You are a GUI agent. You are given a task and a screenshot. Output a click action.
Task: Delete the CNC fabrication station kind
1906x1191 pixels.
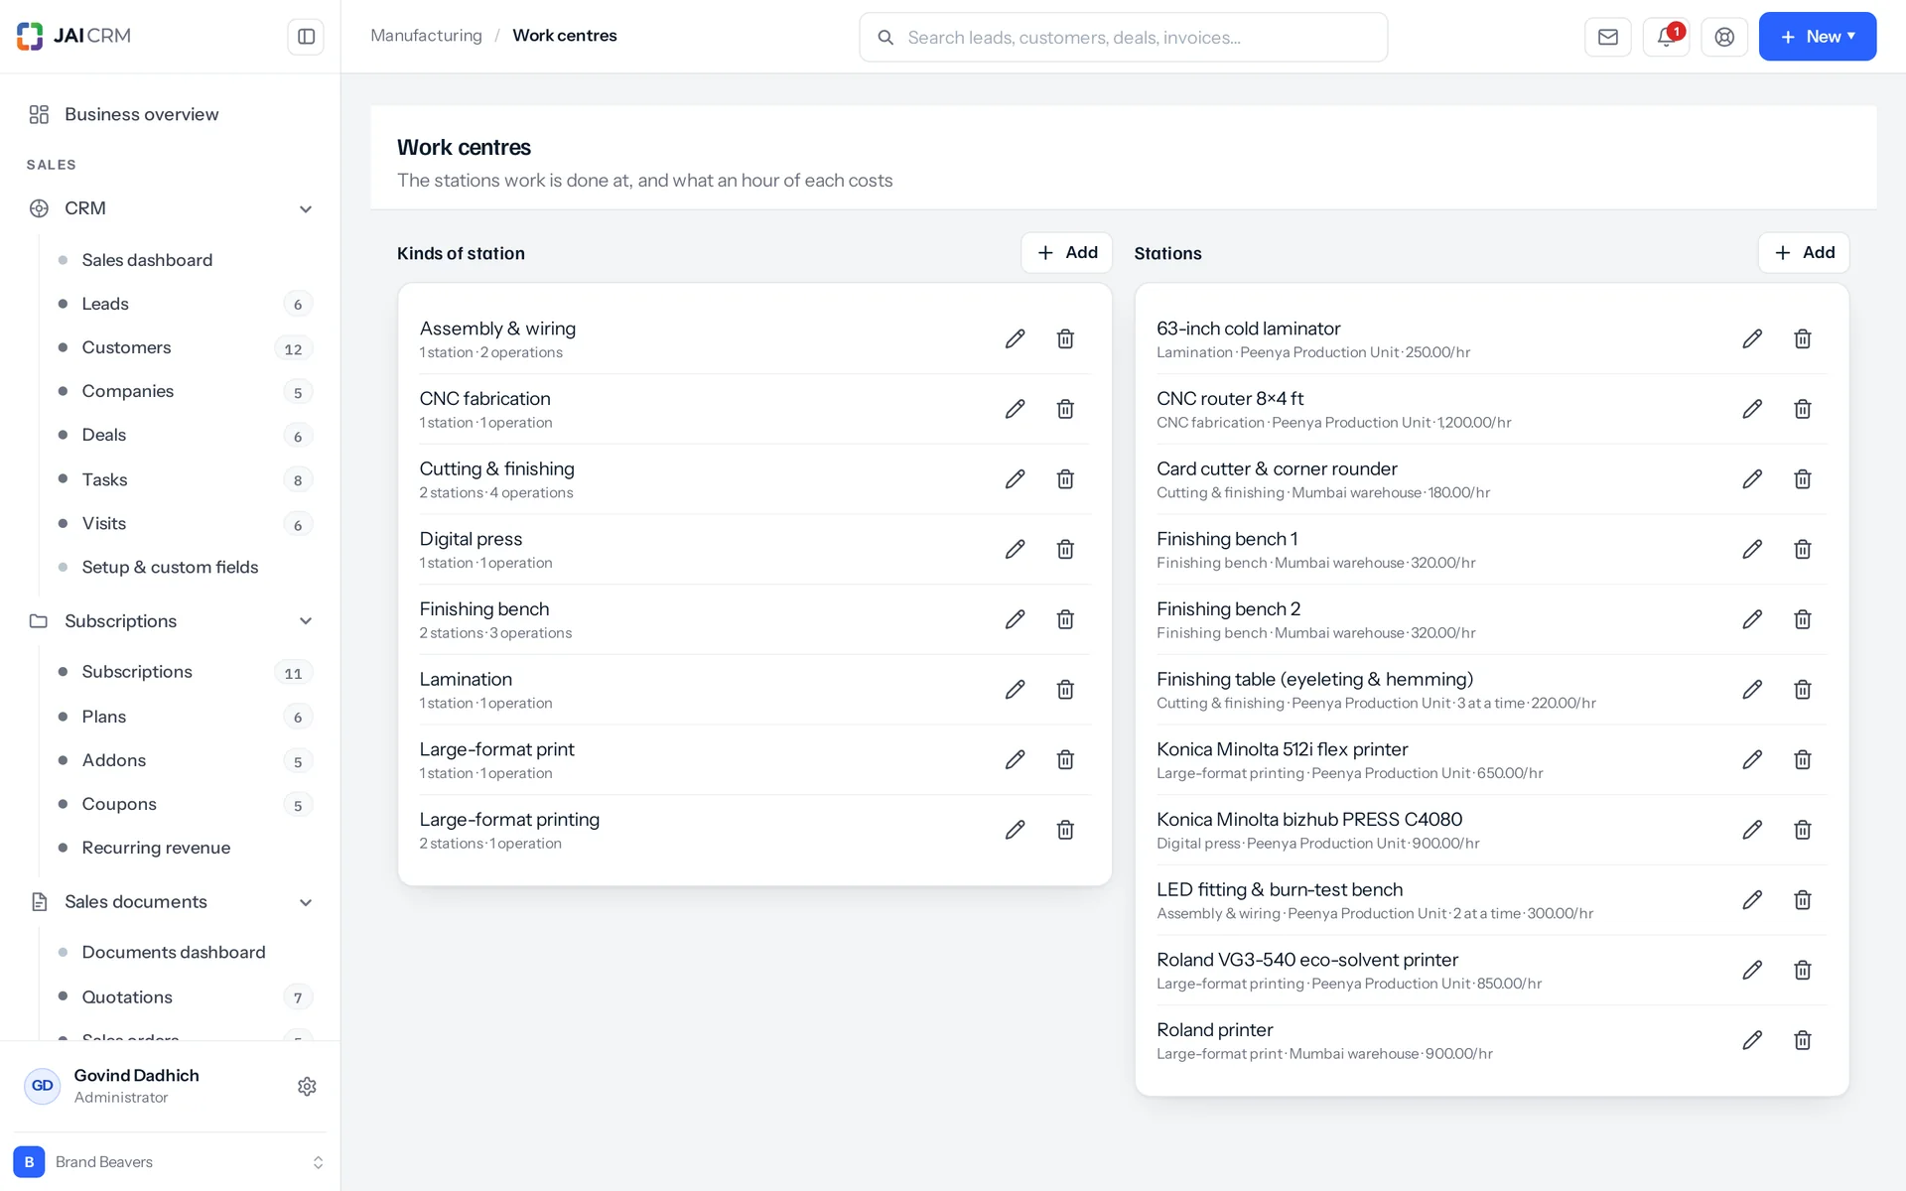click(x=1065, y=409)
